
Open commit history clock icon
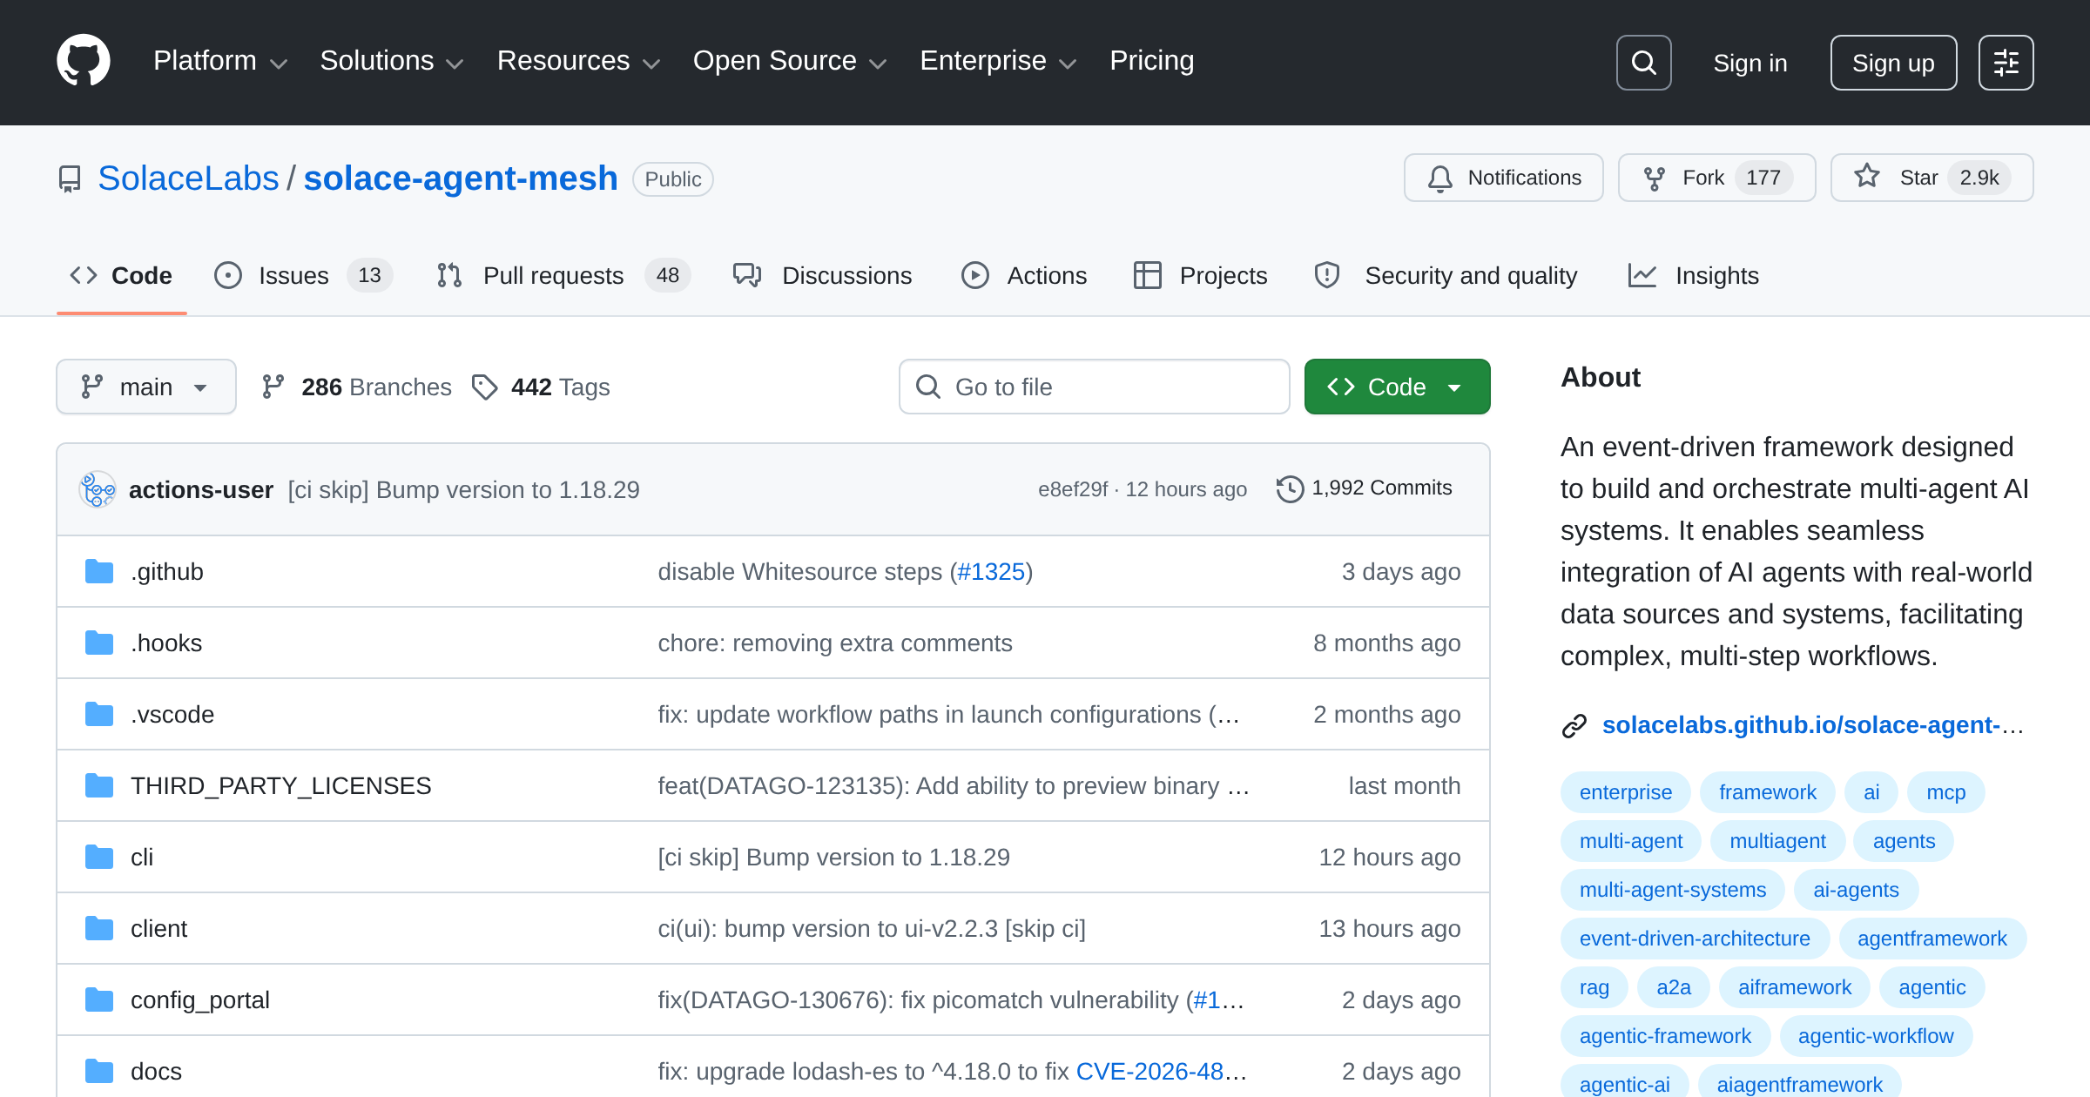point(1289,488)
